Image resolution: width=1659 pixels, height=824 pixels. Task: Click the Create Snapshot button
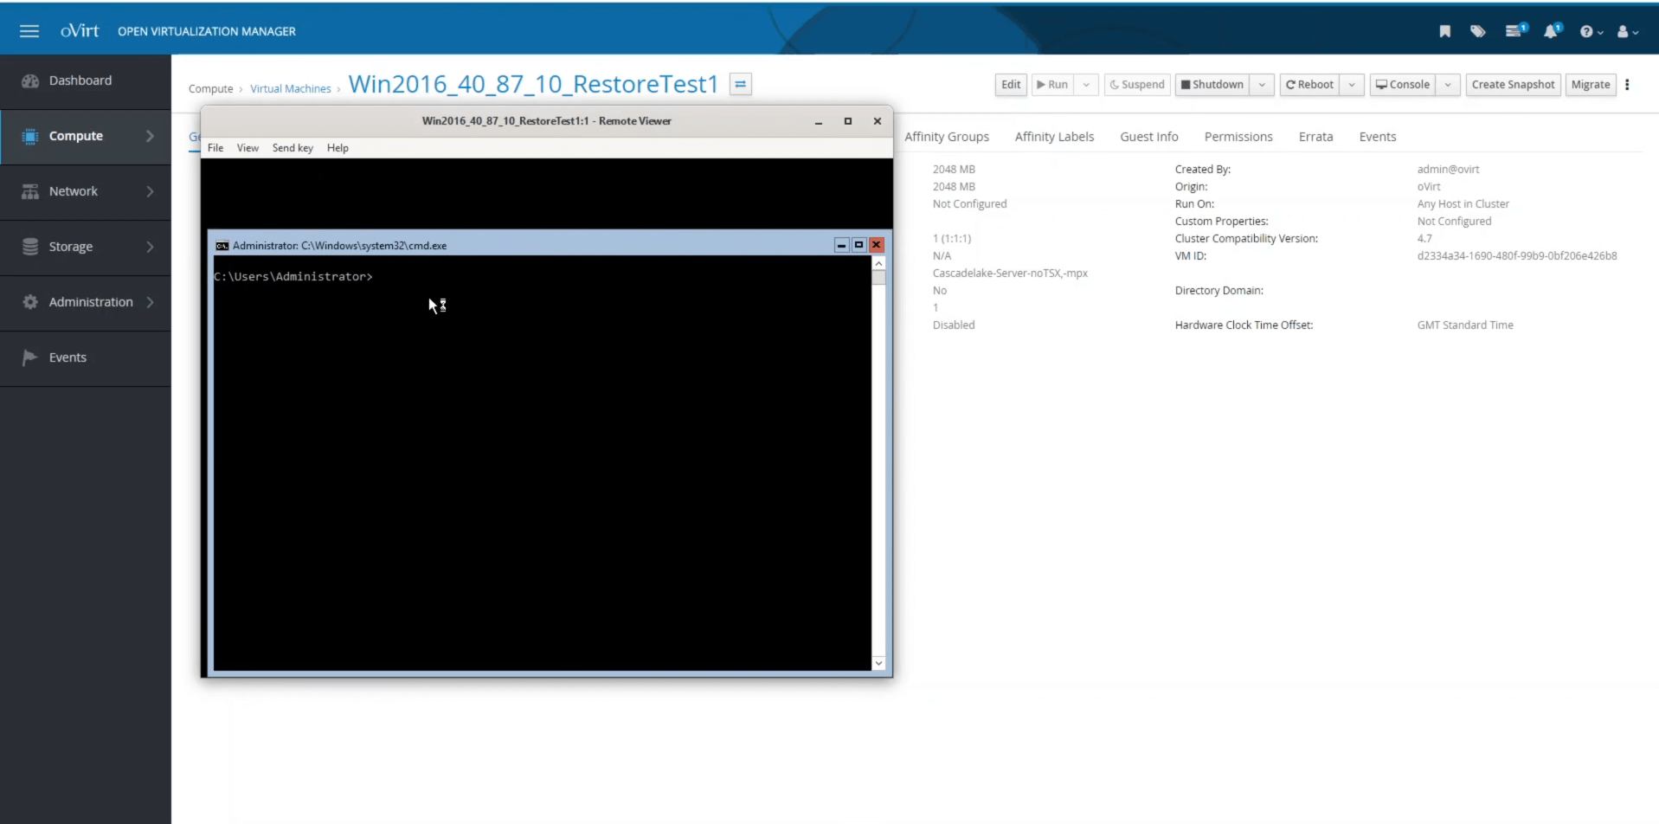click(x=1513, y=84)
